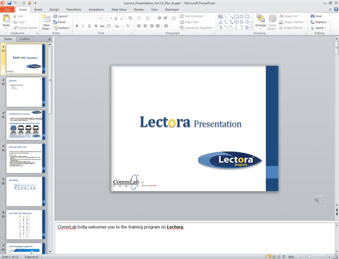The height and width of the screenshot is (259, 339).
Task: Open the Replace dropdown arrow
Action: [x=328, y=22]
